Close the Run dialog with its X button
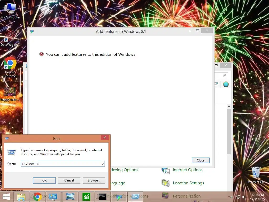Screen dimensions: 269x202 click(105, 137)
